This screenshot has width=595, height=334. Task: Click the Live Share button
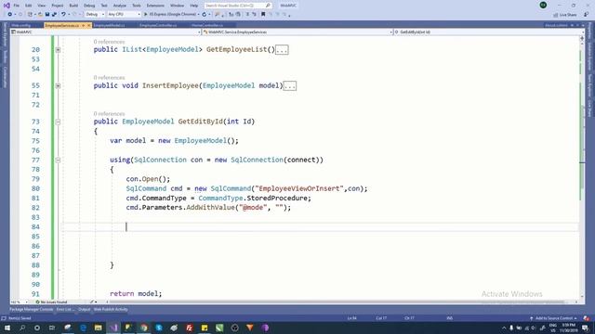[x=564, y=15]
